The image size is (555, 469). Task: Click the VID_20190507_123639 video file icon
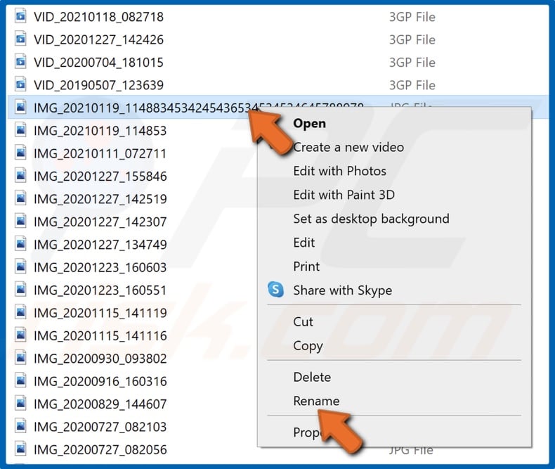click(20, 84)
